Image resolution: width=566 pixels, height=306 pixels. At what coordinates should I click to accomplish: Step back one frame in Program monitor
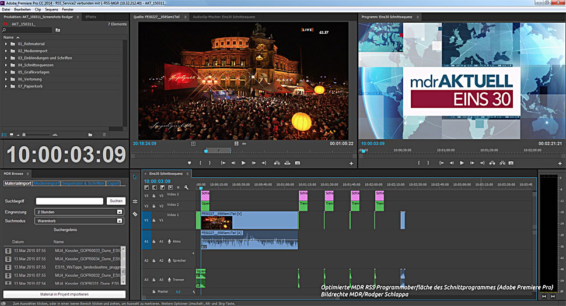(x=452, y=163)
